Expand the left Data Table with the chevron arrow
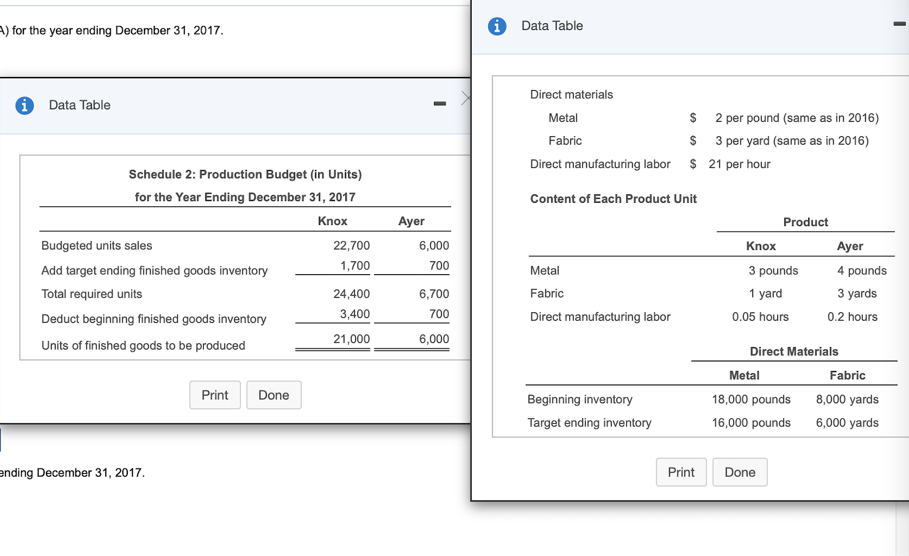 pyautogui.click(x=468, y=98)
